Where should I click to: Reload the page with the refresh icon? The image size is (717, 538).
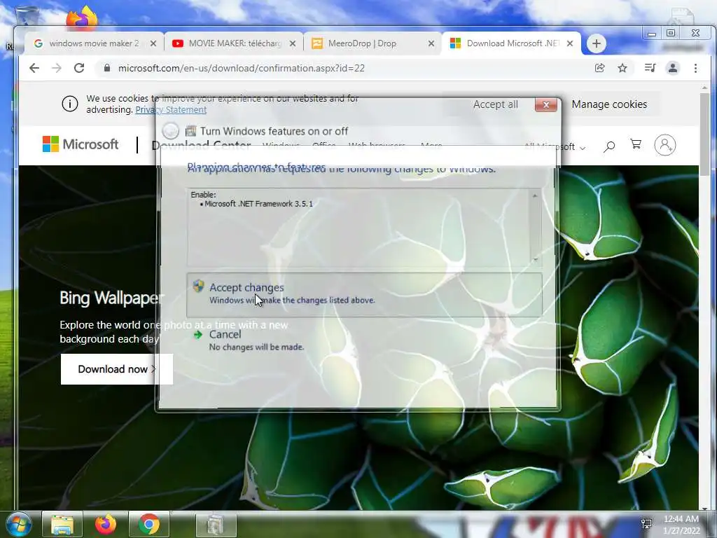point(79,68)
